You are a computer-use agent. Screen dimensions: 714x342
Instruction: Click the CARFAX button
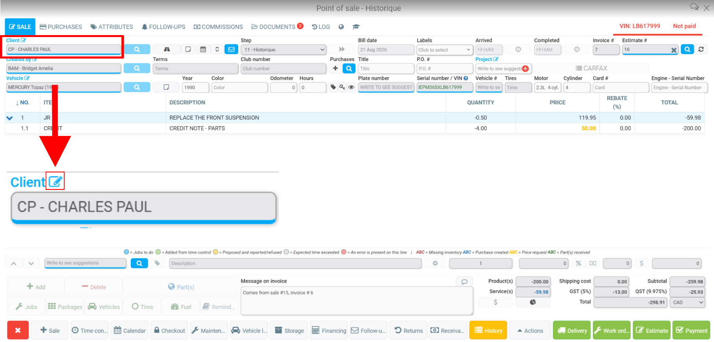591,68
